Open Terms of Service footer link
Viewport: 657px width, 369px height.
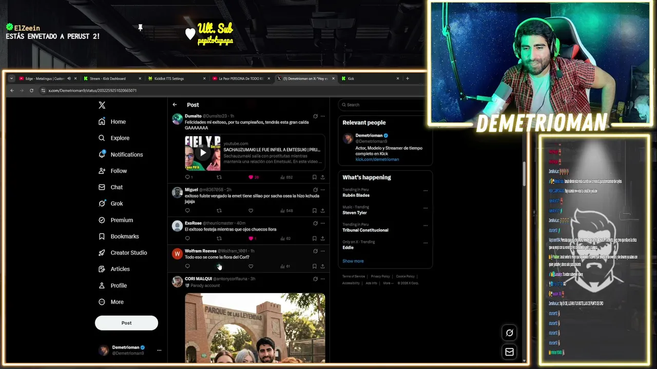[x=354, y=276]
